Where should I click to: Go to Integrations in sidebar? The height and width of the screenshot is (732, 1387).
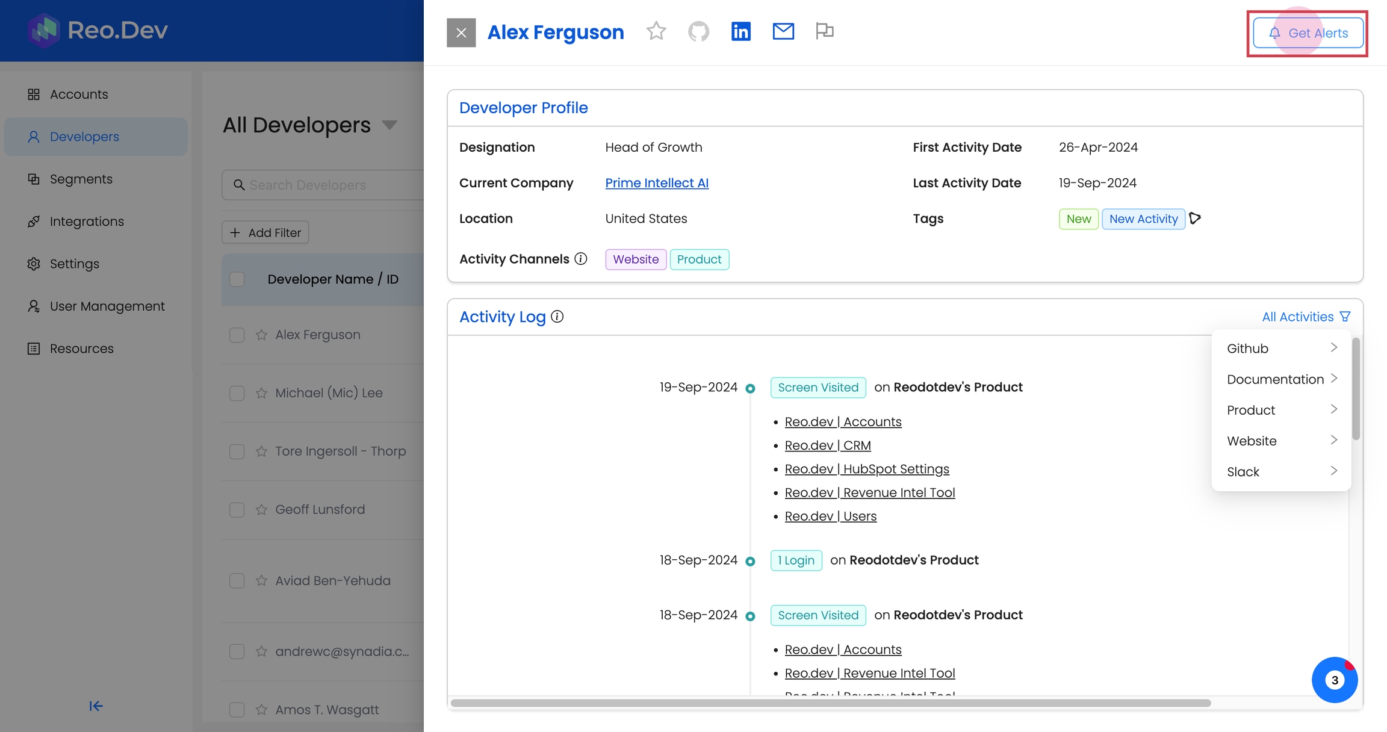87,222
